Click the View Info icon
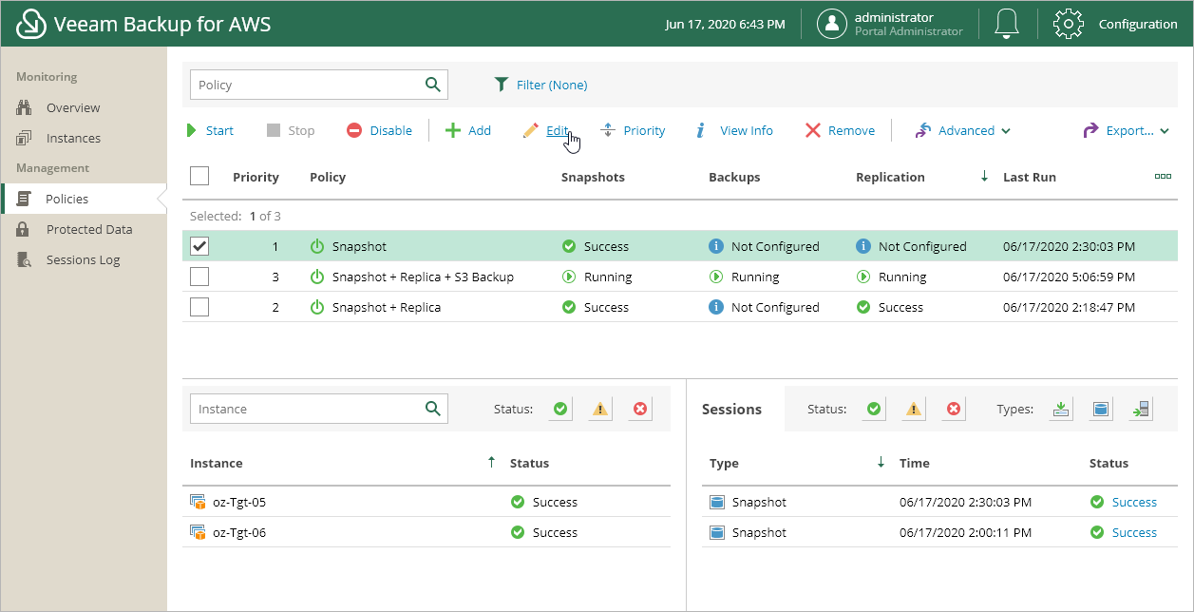1194x612 pixels. point(701,130)
